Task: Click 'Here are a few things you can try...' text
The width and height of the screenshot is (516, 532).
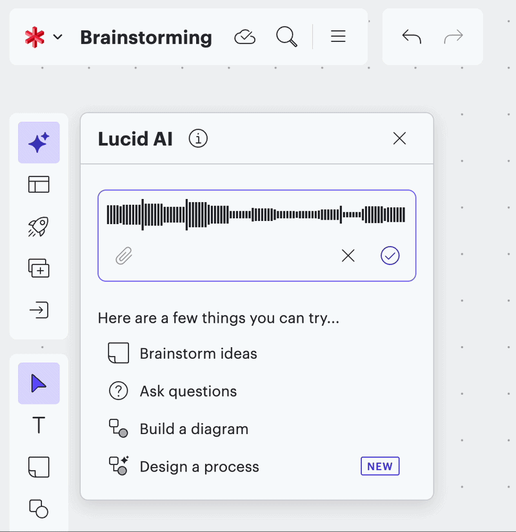Action: (219, 318)
